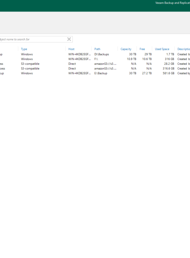Click the 10.9 TB capacity cell
Screen dimensions: 190x258
131,59
